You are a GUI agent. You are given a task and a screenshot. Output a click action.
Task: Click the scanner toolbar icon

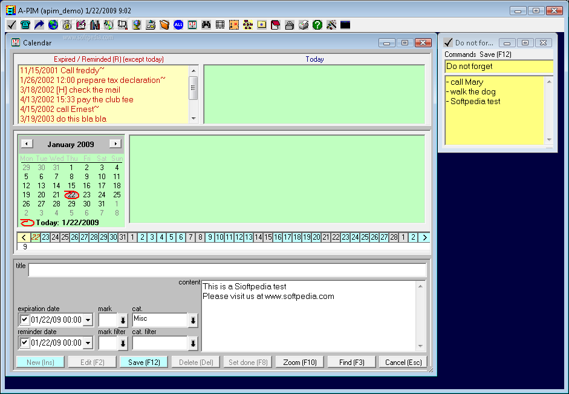[x=150, y=25]
